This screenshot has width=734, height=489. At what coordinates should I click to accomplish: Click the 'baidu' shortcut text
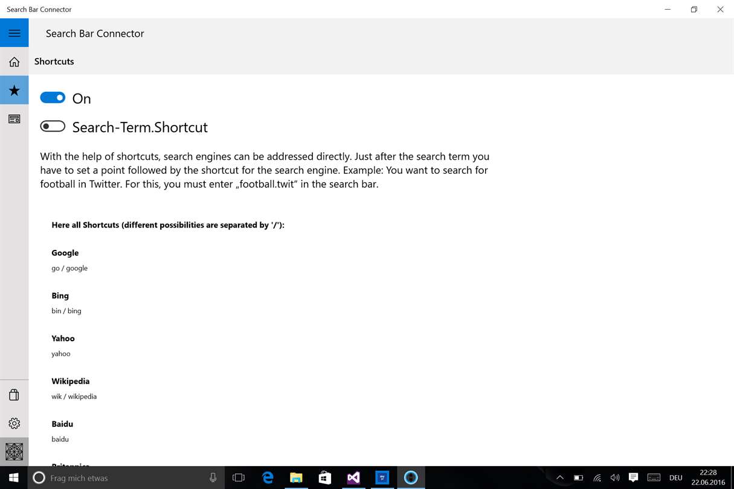pos(60,439)
